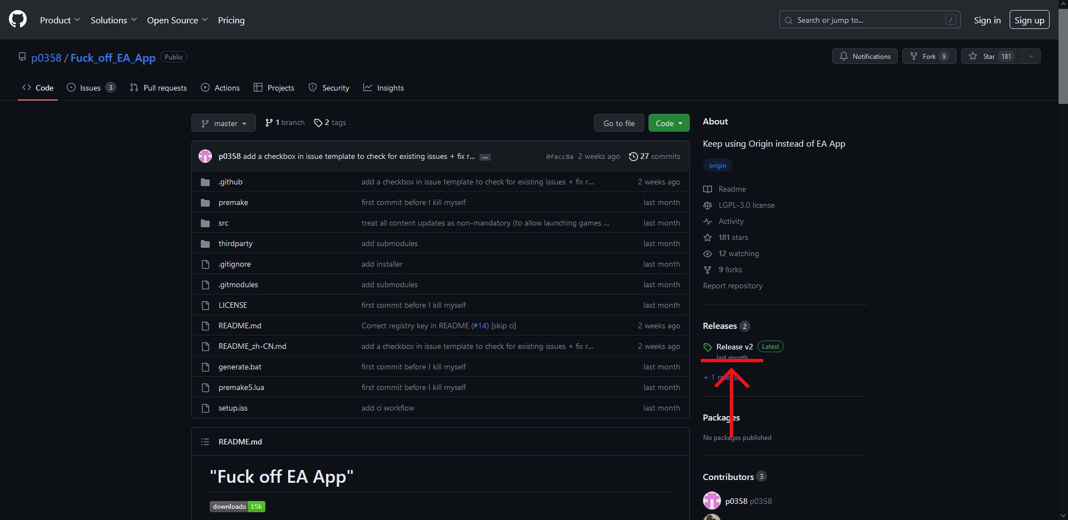Expand the star lists dropdown arrow
1068x520 pixels.
pyautogui.click(x=1031, y=56)
